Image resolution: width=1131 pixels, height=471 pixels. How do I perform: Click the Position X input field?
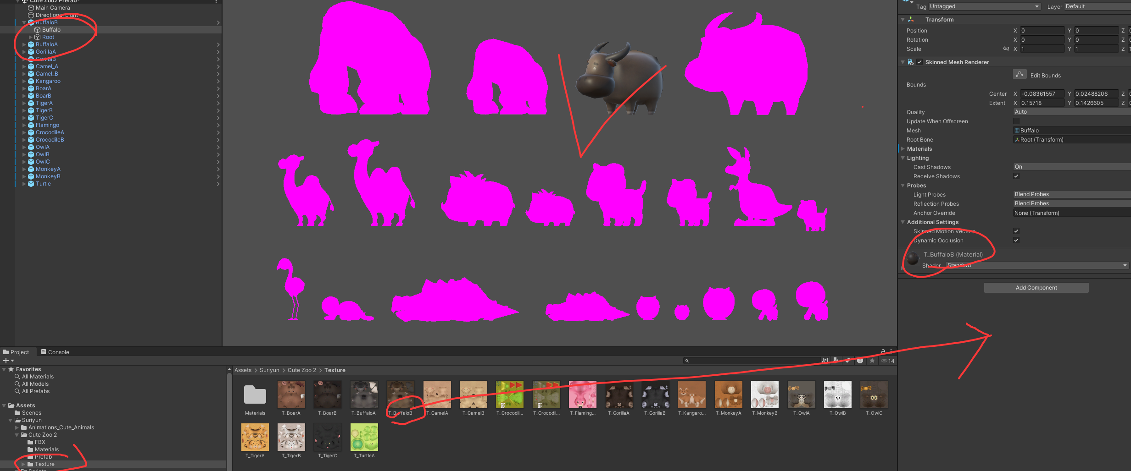(x=1042, y=30)
